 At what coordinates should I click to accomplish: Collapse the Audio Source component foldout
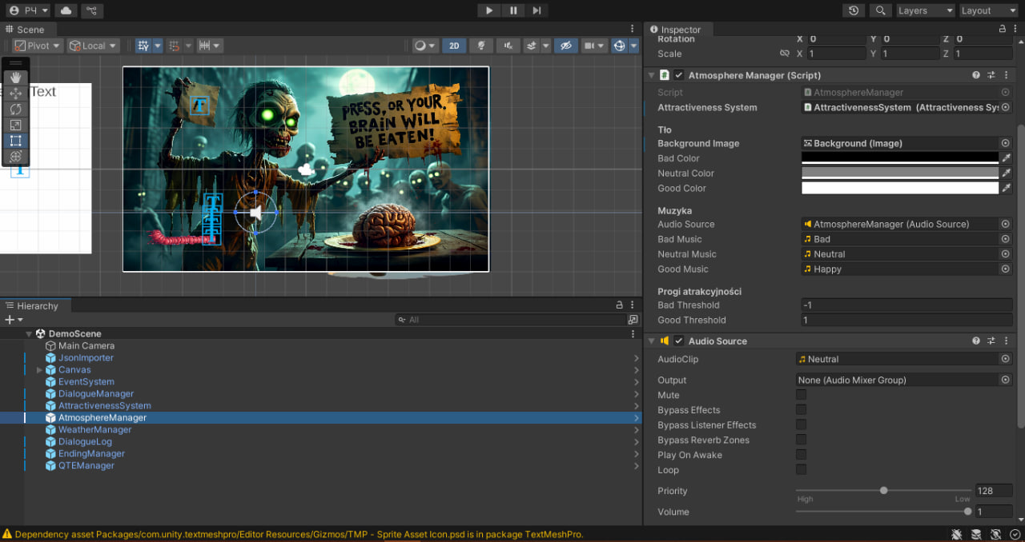(651, 341)
